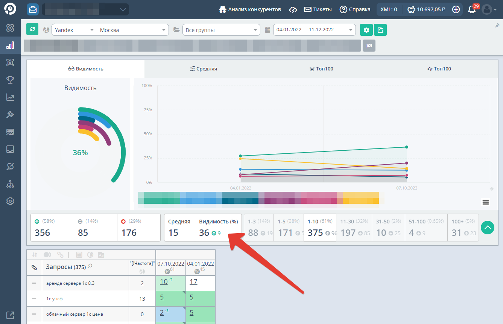
Task: Open the sitemap structure sidebar icon
Action: [x=10, y=184]
